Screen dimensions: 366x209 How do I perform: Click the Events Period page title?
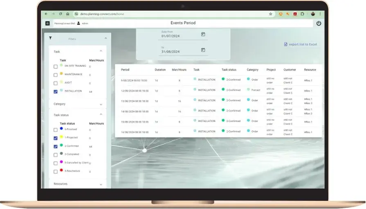click(x=183, y=23)
